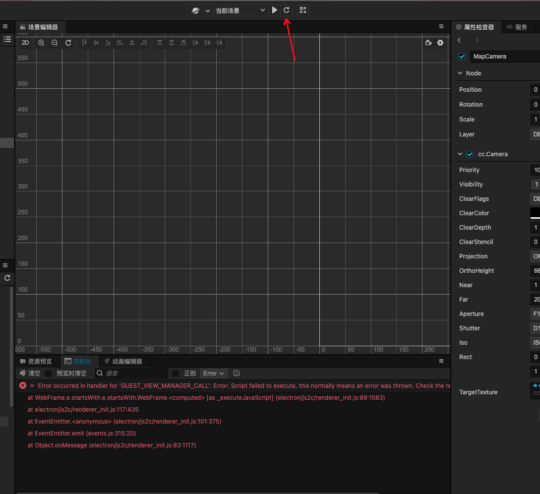This screenshot has width=540, height=494.
Task: Distribute nodes by horizontal centers
Action: click(207, 43)
